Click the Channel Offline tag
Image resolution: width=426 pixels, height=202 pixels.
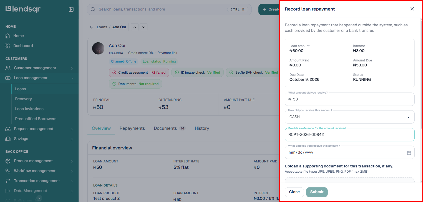[123, 61]
